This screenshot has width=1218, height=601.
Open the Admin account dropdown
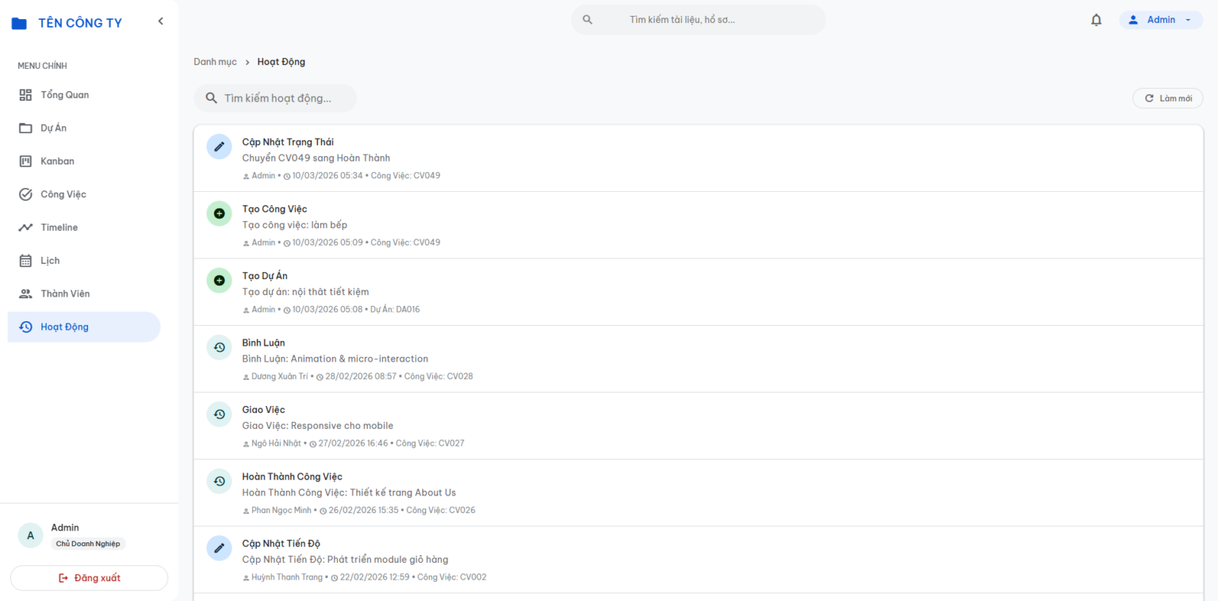tap(1161, 20)
